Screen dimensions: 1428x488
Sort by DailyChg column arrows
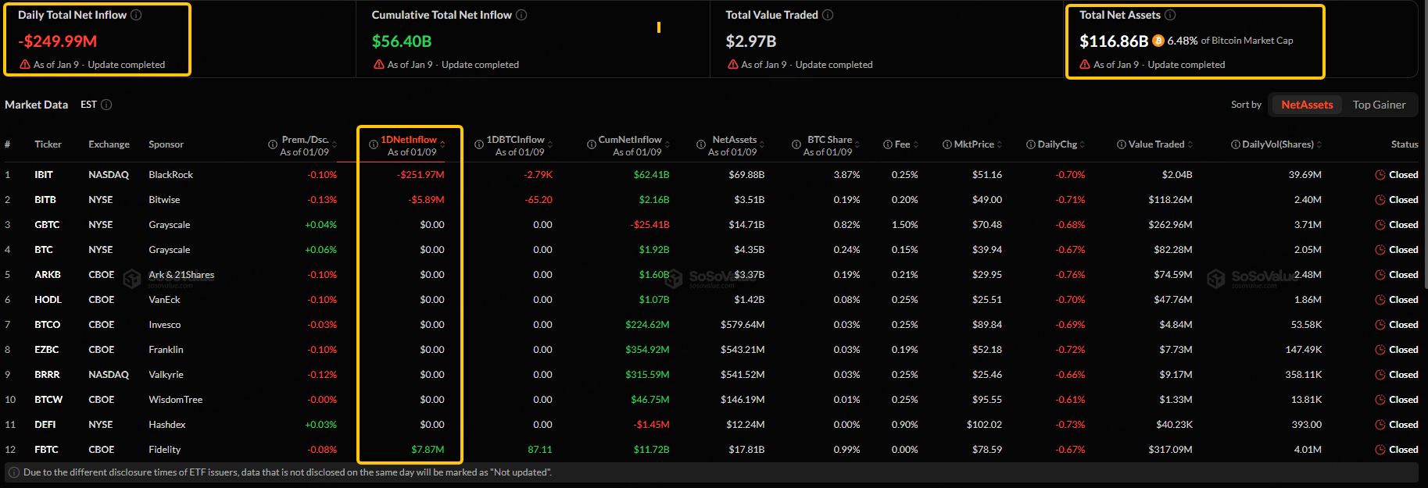(x=1083, y=144)
